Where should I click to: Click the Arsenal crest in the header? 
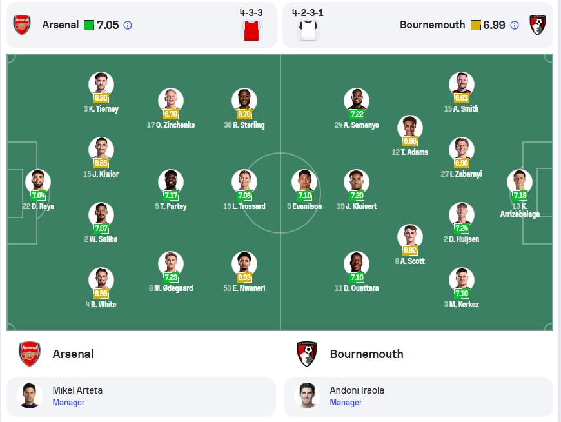[22, 25]
